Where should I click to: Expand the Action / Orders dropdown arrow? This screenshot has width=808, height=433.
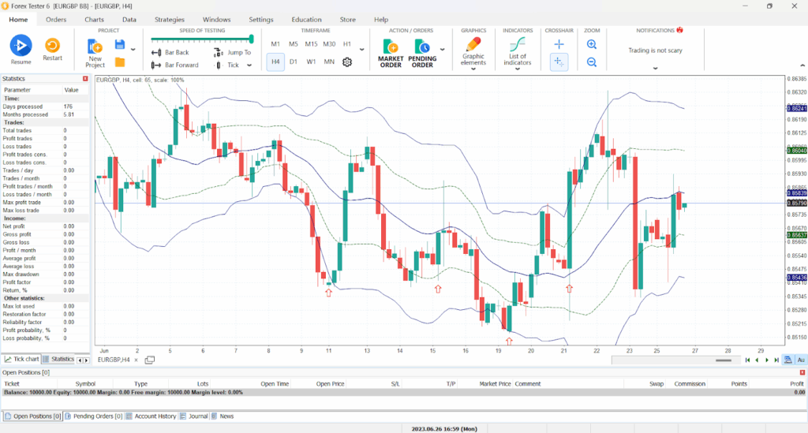pos(442,50)
